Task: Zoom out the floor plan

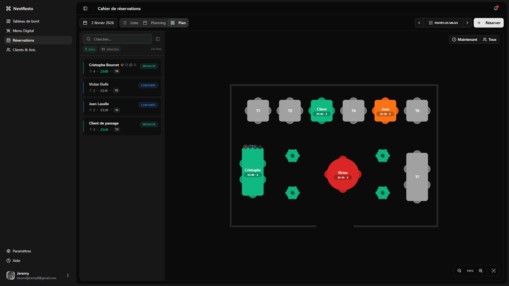Action: (459, 271)
